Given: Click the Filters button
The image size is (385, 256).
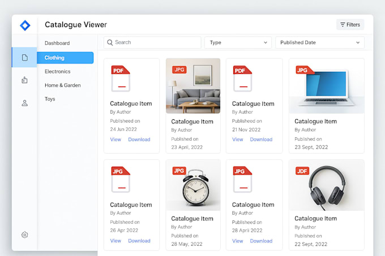Looking at the screenshot, I should click(x=350, y=25).
